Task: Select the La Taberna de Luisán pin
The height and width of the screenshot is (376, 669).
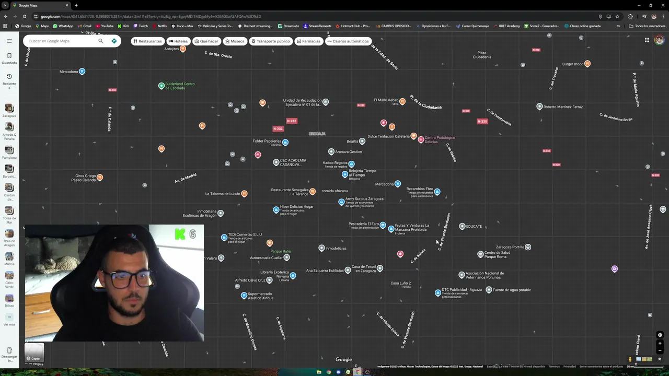Action: coord(244,194)
